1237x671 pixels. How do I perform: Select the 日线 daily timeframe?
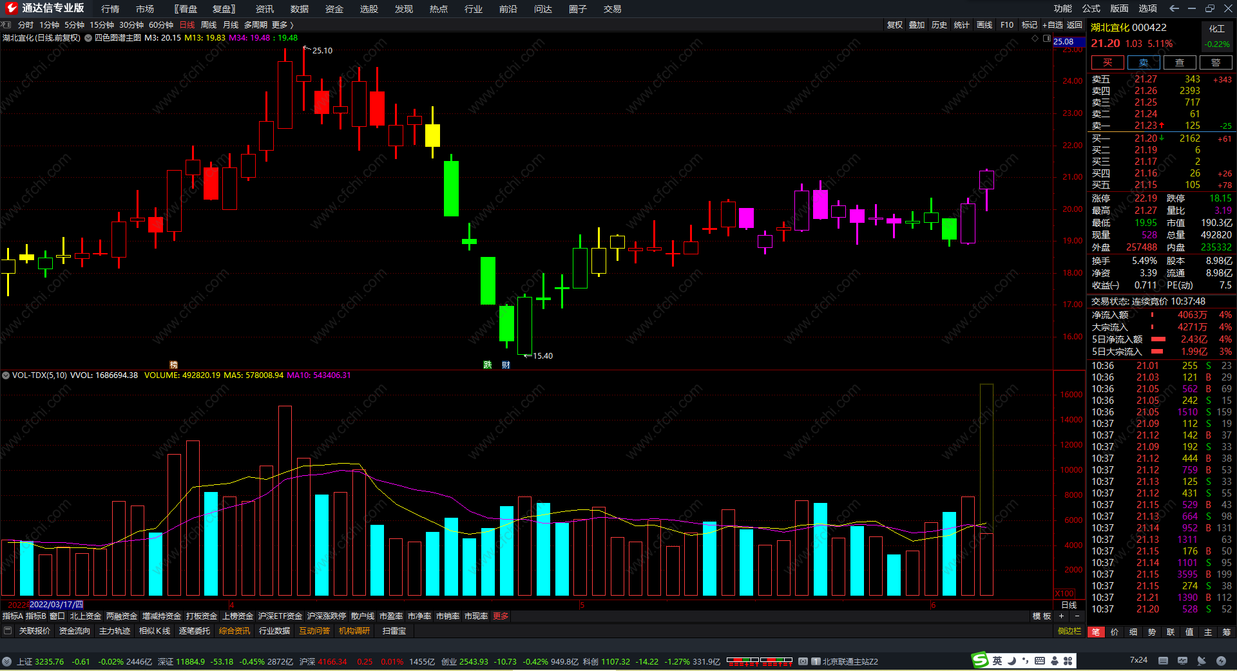tap(187, 25)
